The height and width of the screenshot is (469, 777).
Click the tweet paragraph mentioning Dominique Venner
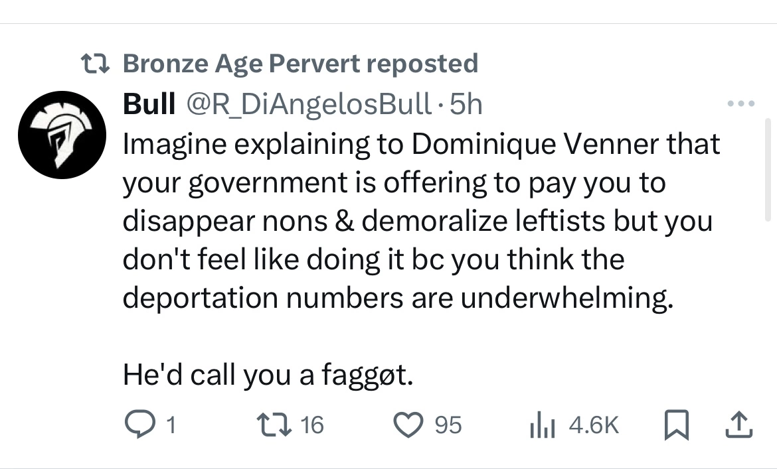[421, 221]
